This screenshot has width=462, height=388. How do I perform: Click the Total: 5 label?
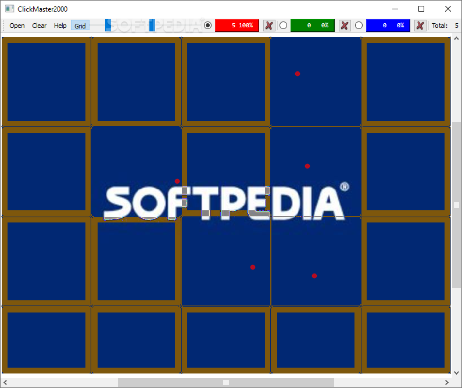point(445,26)
